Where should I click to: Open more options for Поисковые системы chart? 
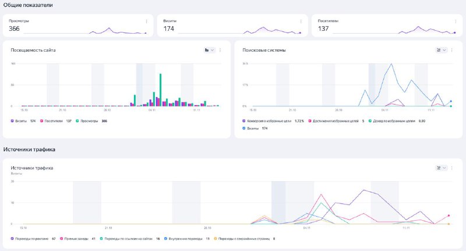(452, 50)
